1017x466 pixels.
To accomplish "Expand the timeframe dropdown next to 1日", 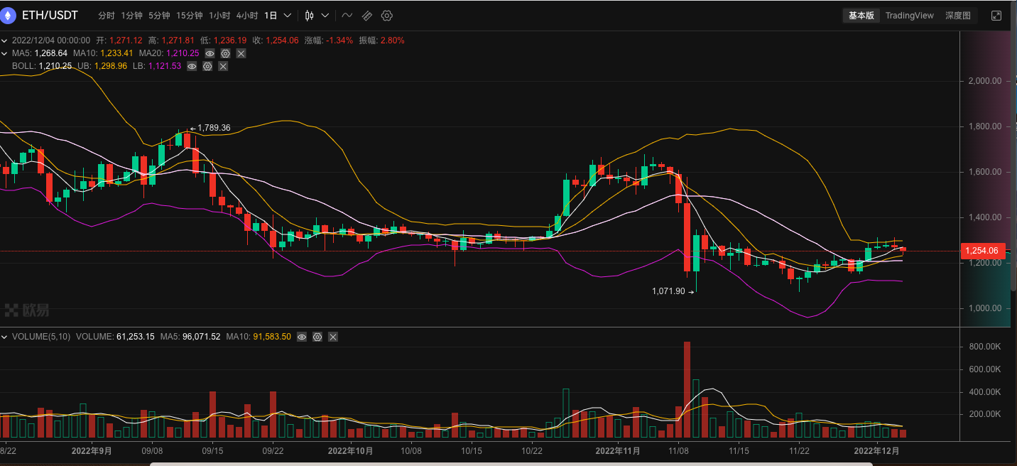I will tap(287, 15).
